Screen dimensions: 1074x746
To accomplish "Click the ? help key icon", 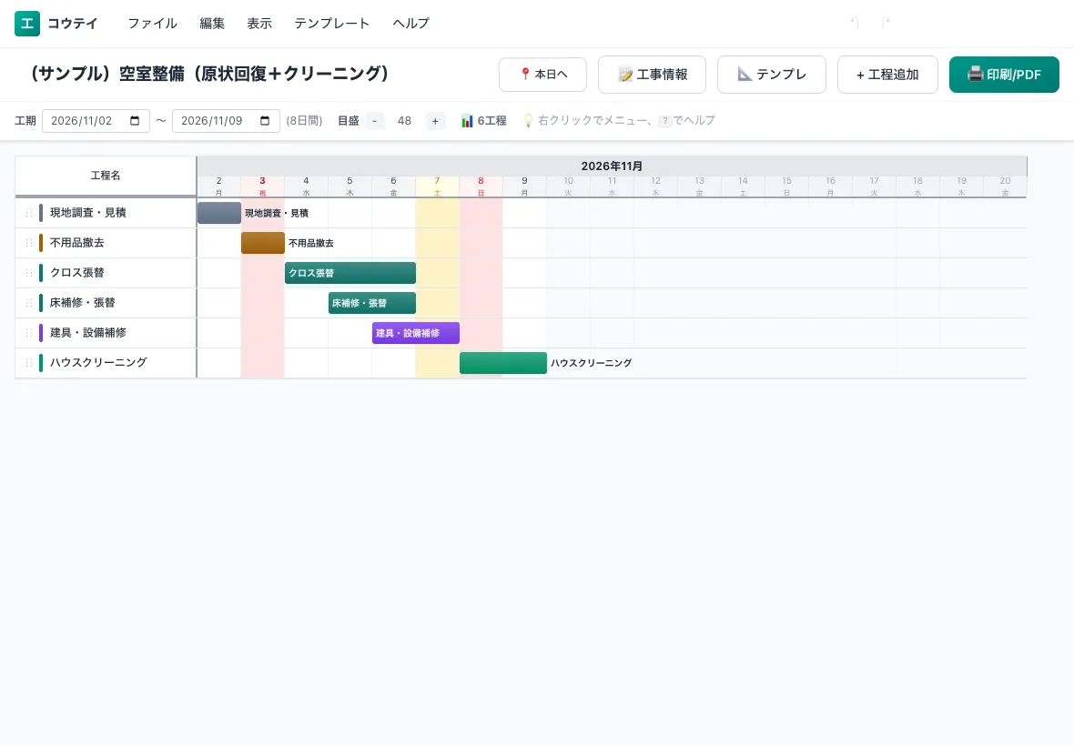I will click(664, 121).
